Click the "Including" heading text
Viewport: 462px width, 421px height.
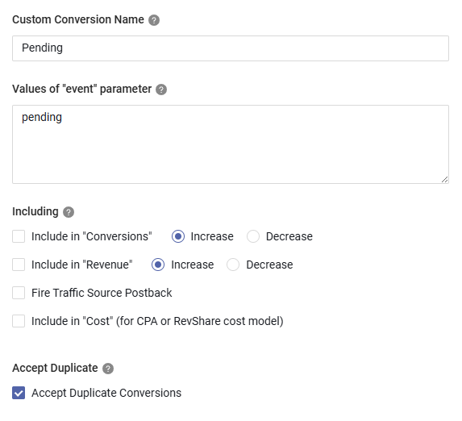35,212
